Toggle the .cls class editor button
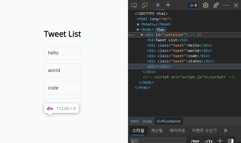Screen dimensions: 241x143 [x=208, y=141]
